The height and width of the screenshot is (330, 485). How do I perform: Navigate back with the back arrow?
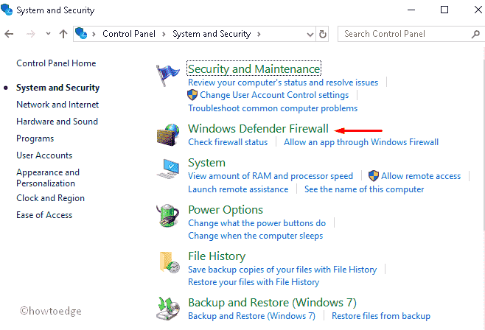(x=9, y=34)
